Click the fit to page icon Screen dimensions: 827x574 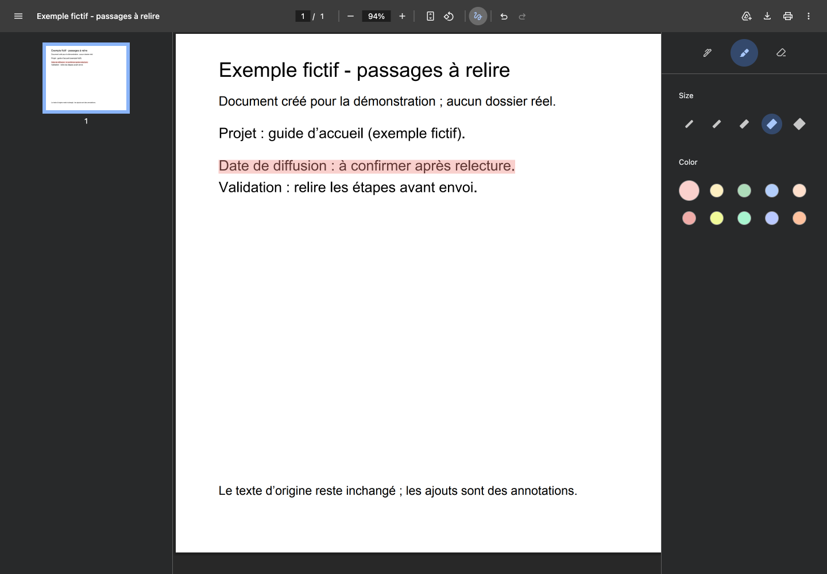click(430, 16)
